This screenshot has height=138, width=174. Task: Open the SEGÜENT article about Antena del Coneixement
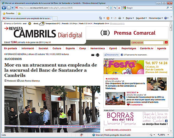click(x=146, y=100)
